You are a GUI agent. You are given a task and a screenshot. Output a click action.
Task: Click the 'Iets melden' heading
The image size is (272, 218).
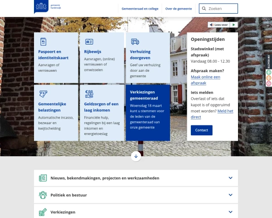[x=202, y=93]
